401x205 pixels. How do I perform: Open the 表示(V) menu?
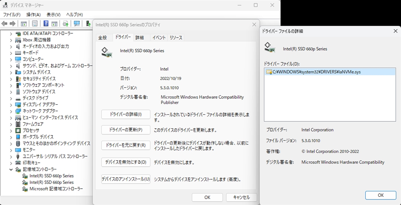pyautogui.click(x=53, y=14)
